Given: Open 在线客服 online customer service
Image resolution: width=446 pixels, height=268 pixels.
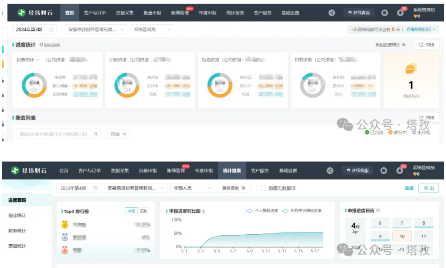Looking at the screenshot, I should (x=359, y=12).
